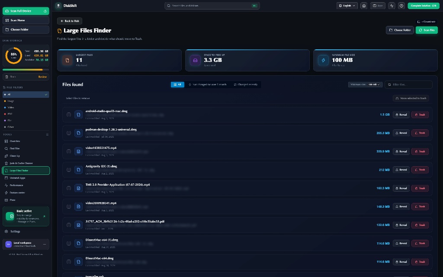
Task: Click file icon for 31797_ACH pdf
Action: (79, 225)
